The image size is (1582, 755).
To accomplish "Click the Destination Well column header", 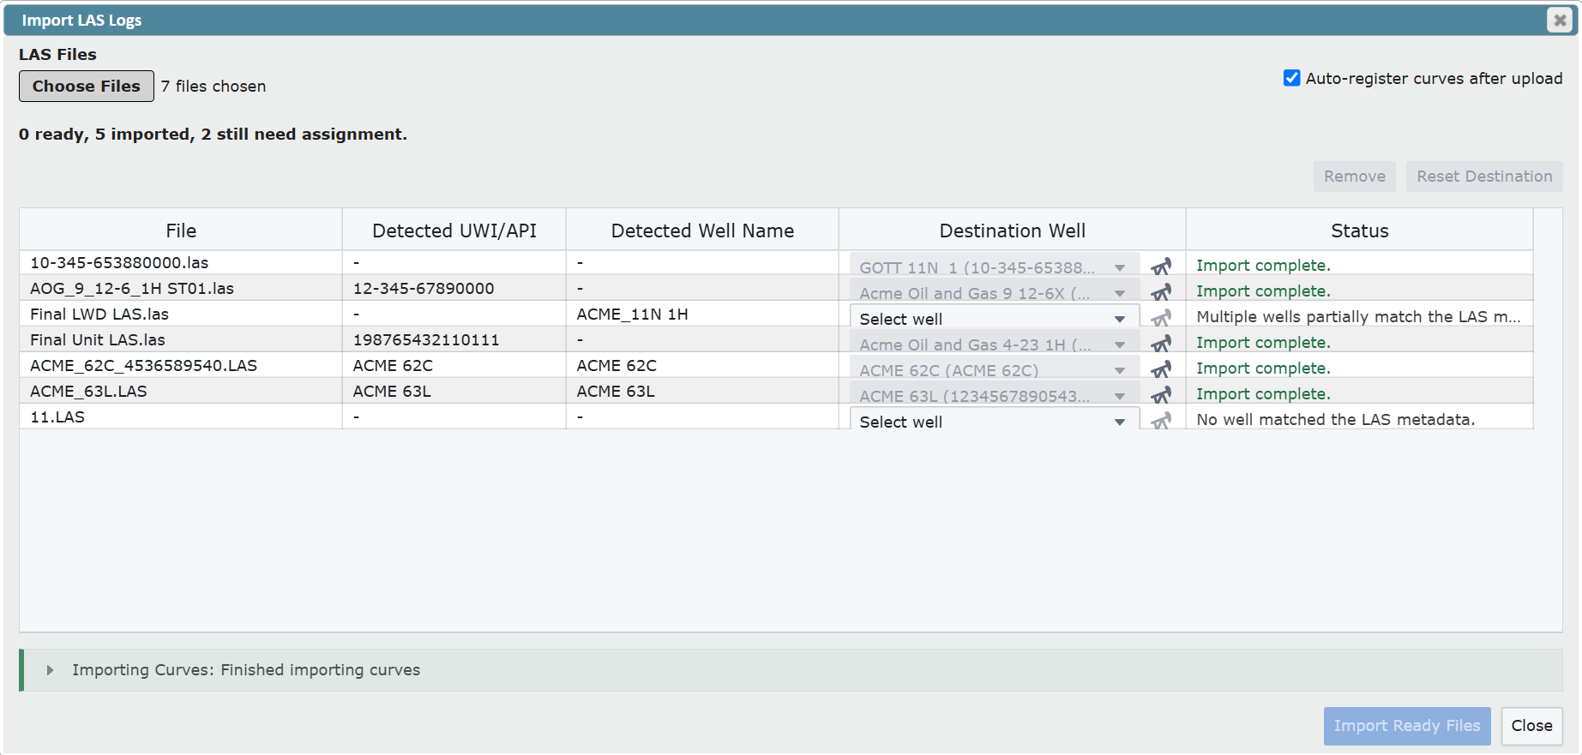I will pyautogui.click(x=1012, y=231).
